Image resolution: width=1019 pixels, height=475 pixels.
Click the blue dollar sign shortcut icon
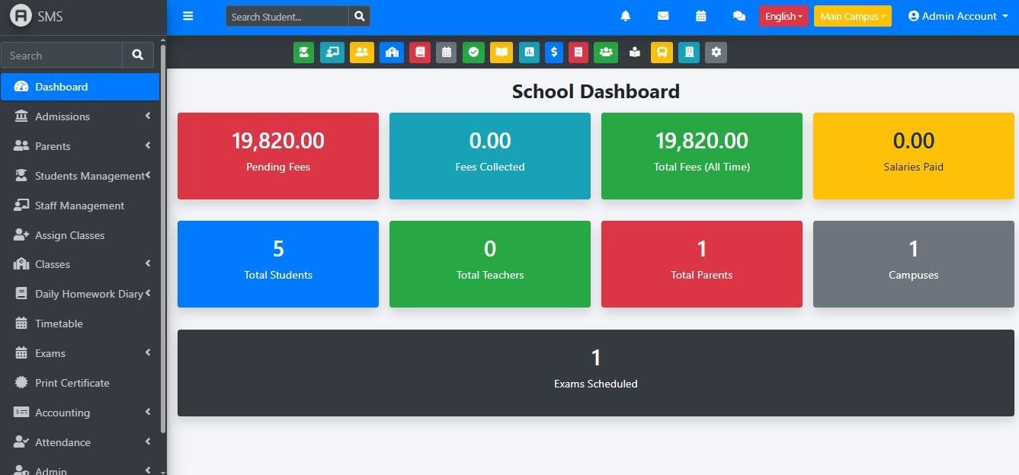coord(554,53)
